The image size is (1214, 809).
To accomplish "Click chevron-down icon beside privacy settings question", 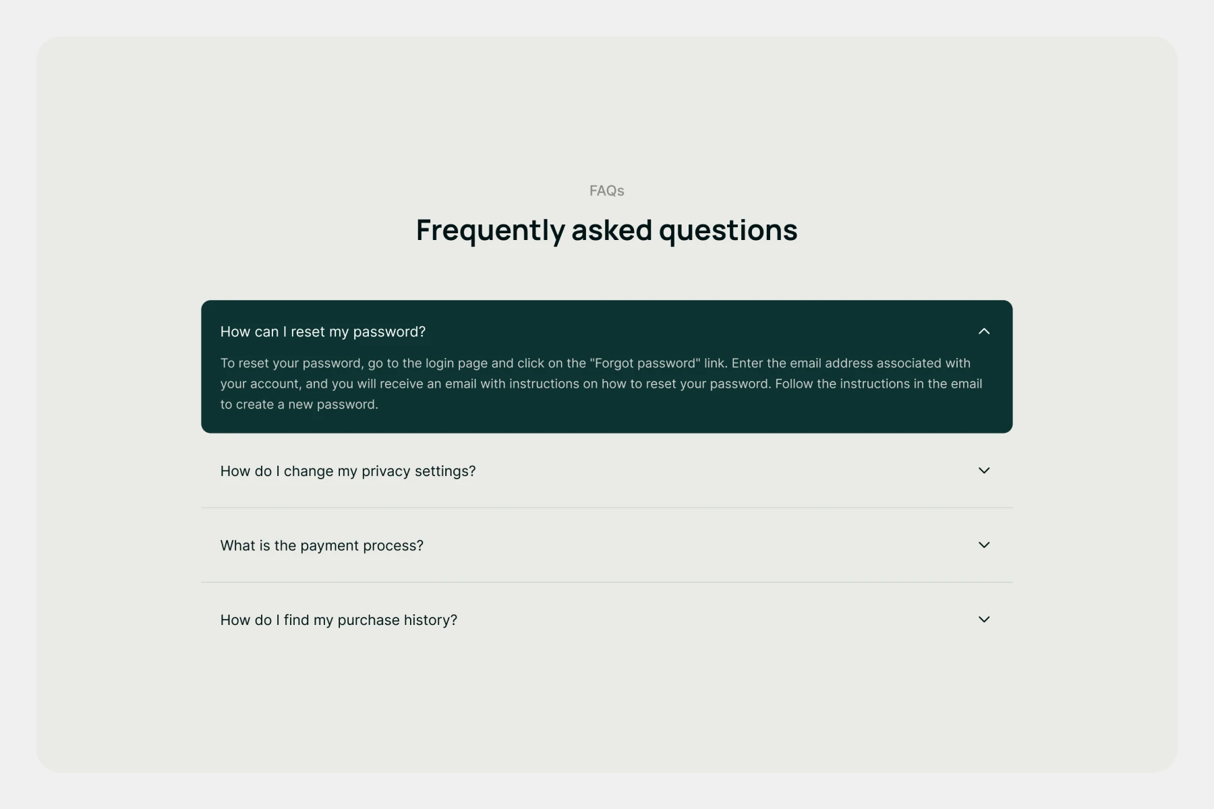I will [x=984, y=471].
